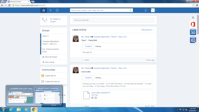Open Computer Applications link on Cover Letter post
199x112 pixels.
(x=110, y=68)
